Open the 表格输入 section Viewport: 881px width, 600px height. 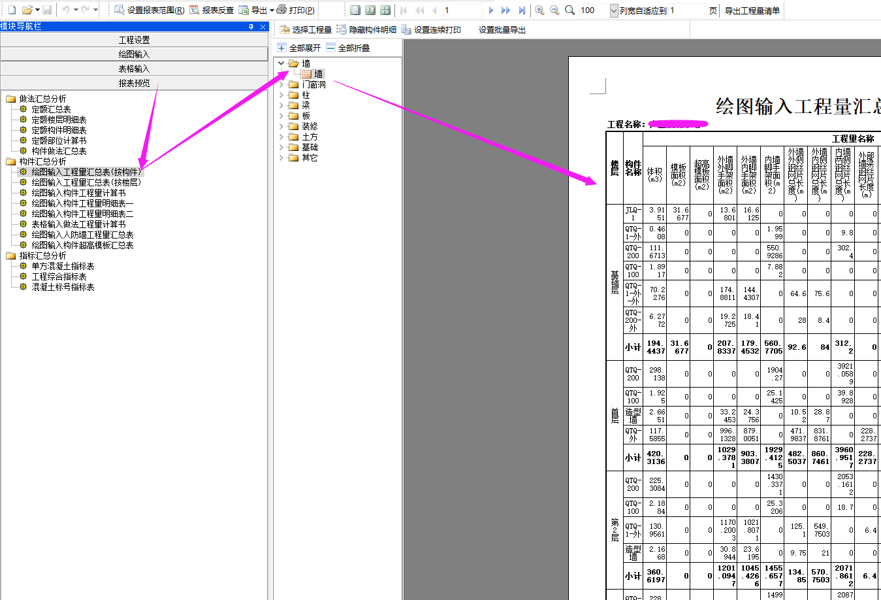point(134,69)
